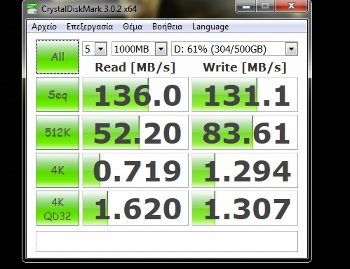Open the Αρχείο menu

(44, 27)
